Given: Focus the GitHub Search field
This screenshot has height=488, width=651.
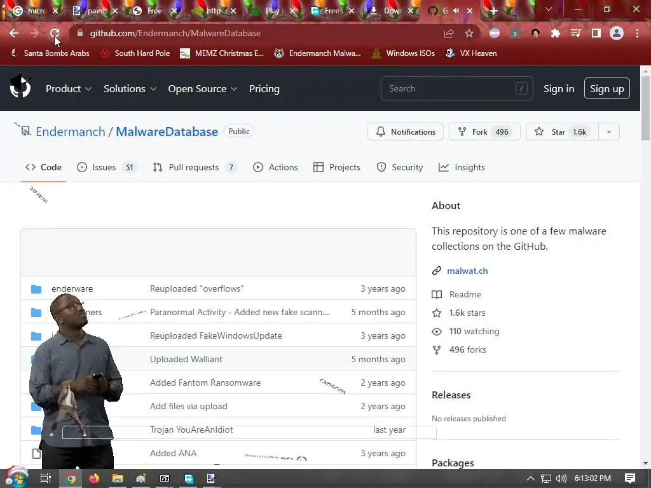Looking at the screenshot, I should coord(456,88).
